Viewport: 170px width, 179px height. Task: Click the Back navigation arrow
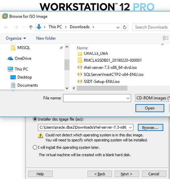pyautogui.click(x=6, y=27)
